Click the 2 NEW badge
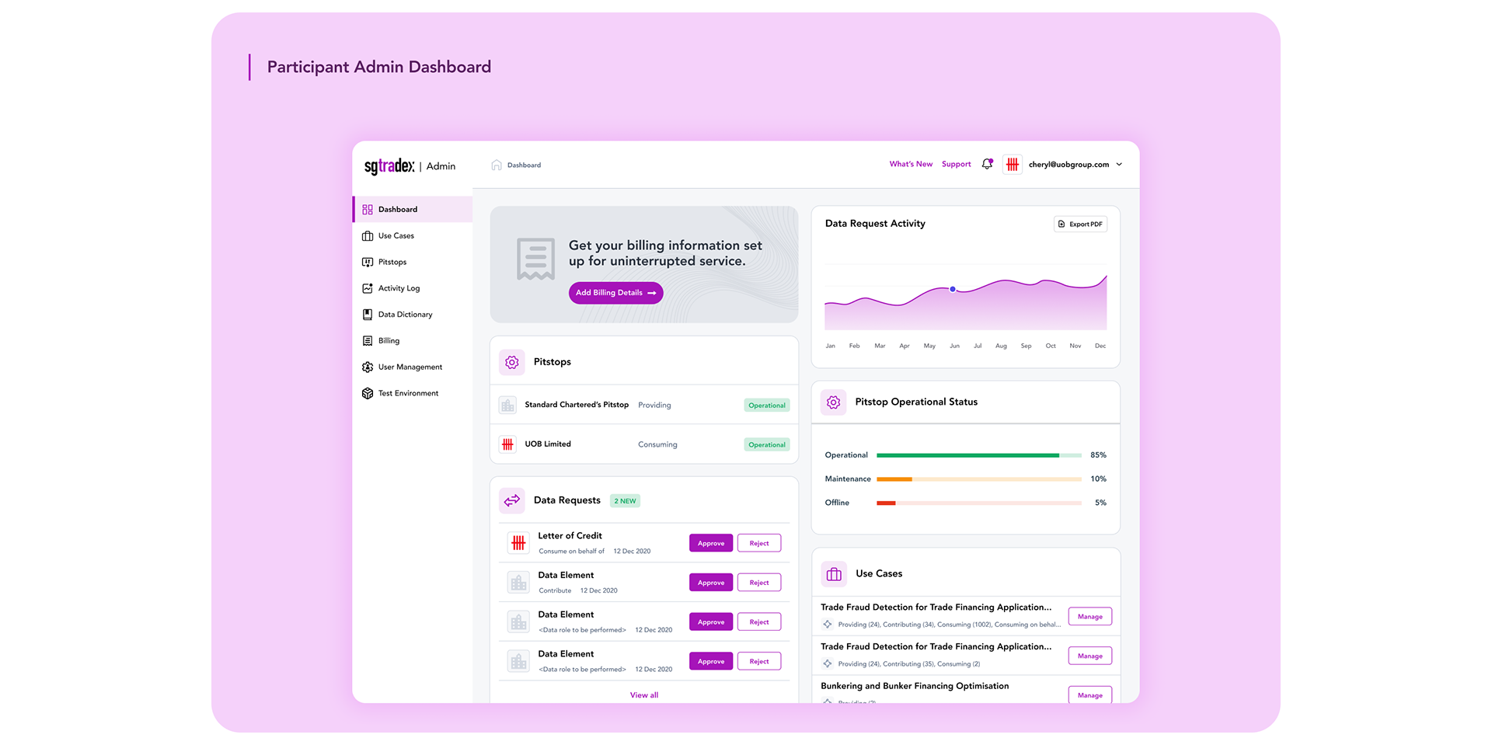The height and width of the screenshot is (745, 1492). pos(625,501)
